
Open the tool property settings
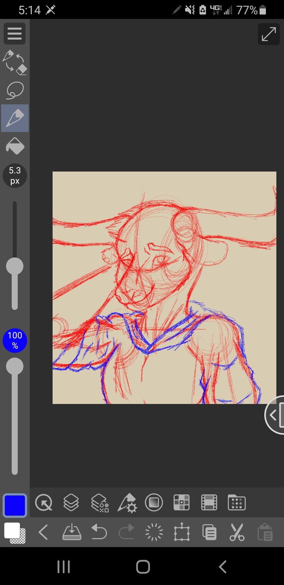[127, 503]
